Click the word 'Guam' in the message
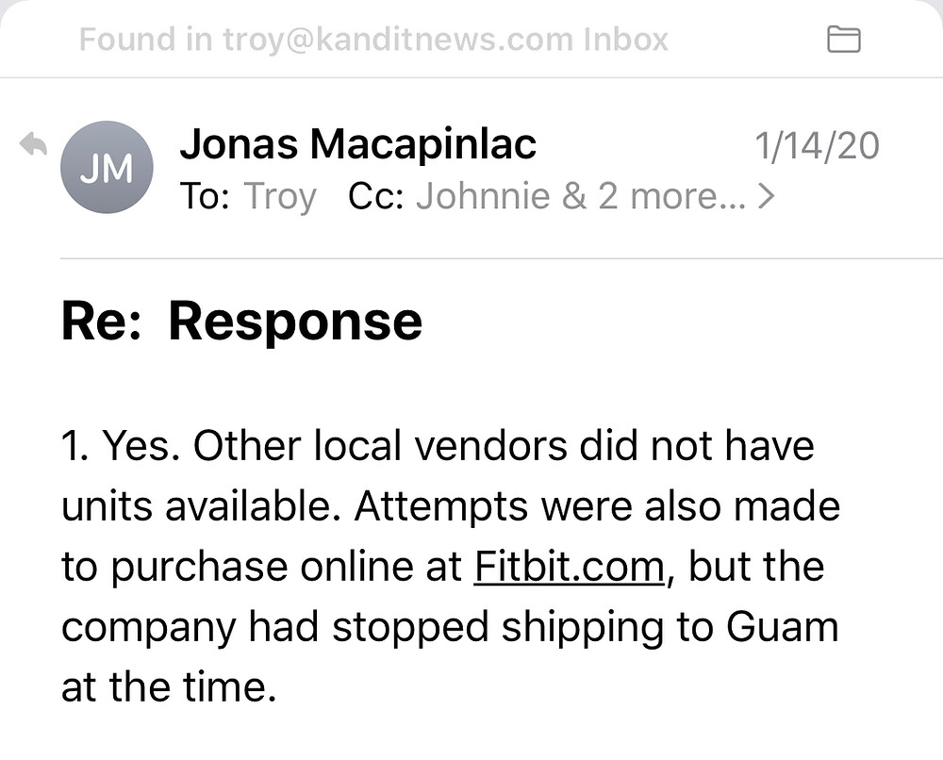 pos(782,626)
